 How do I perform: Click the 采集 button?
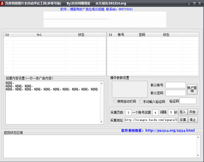183,120
